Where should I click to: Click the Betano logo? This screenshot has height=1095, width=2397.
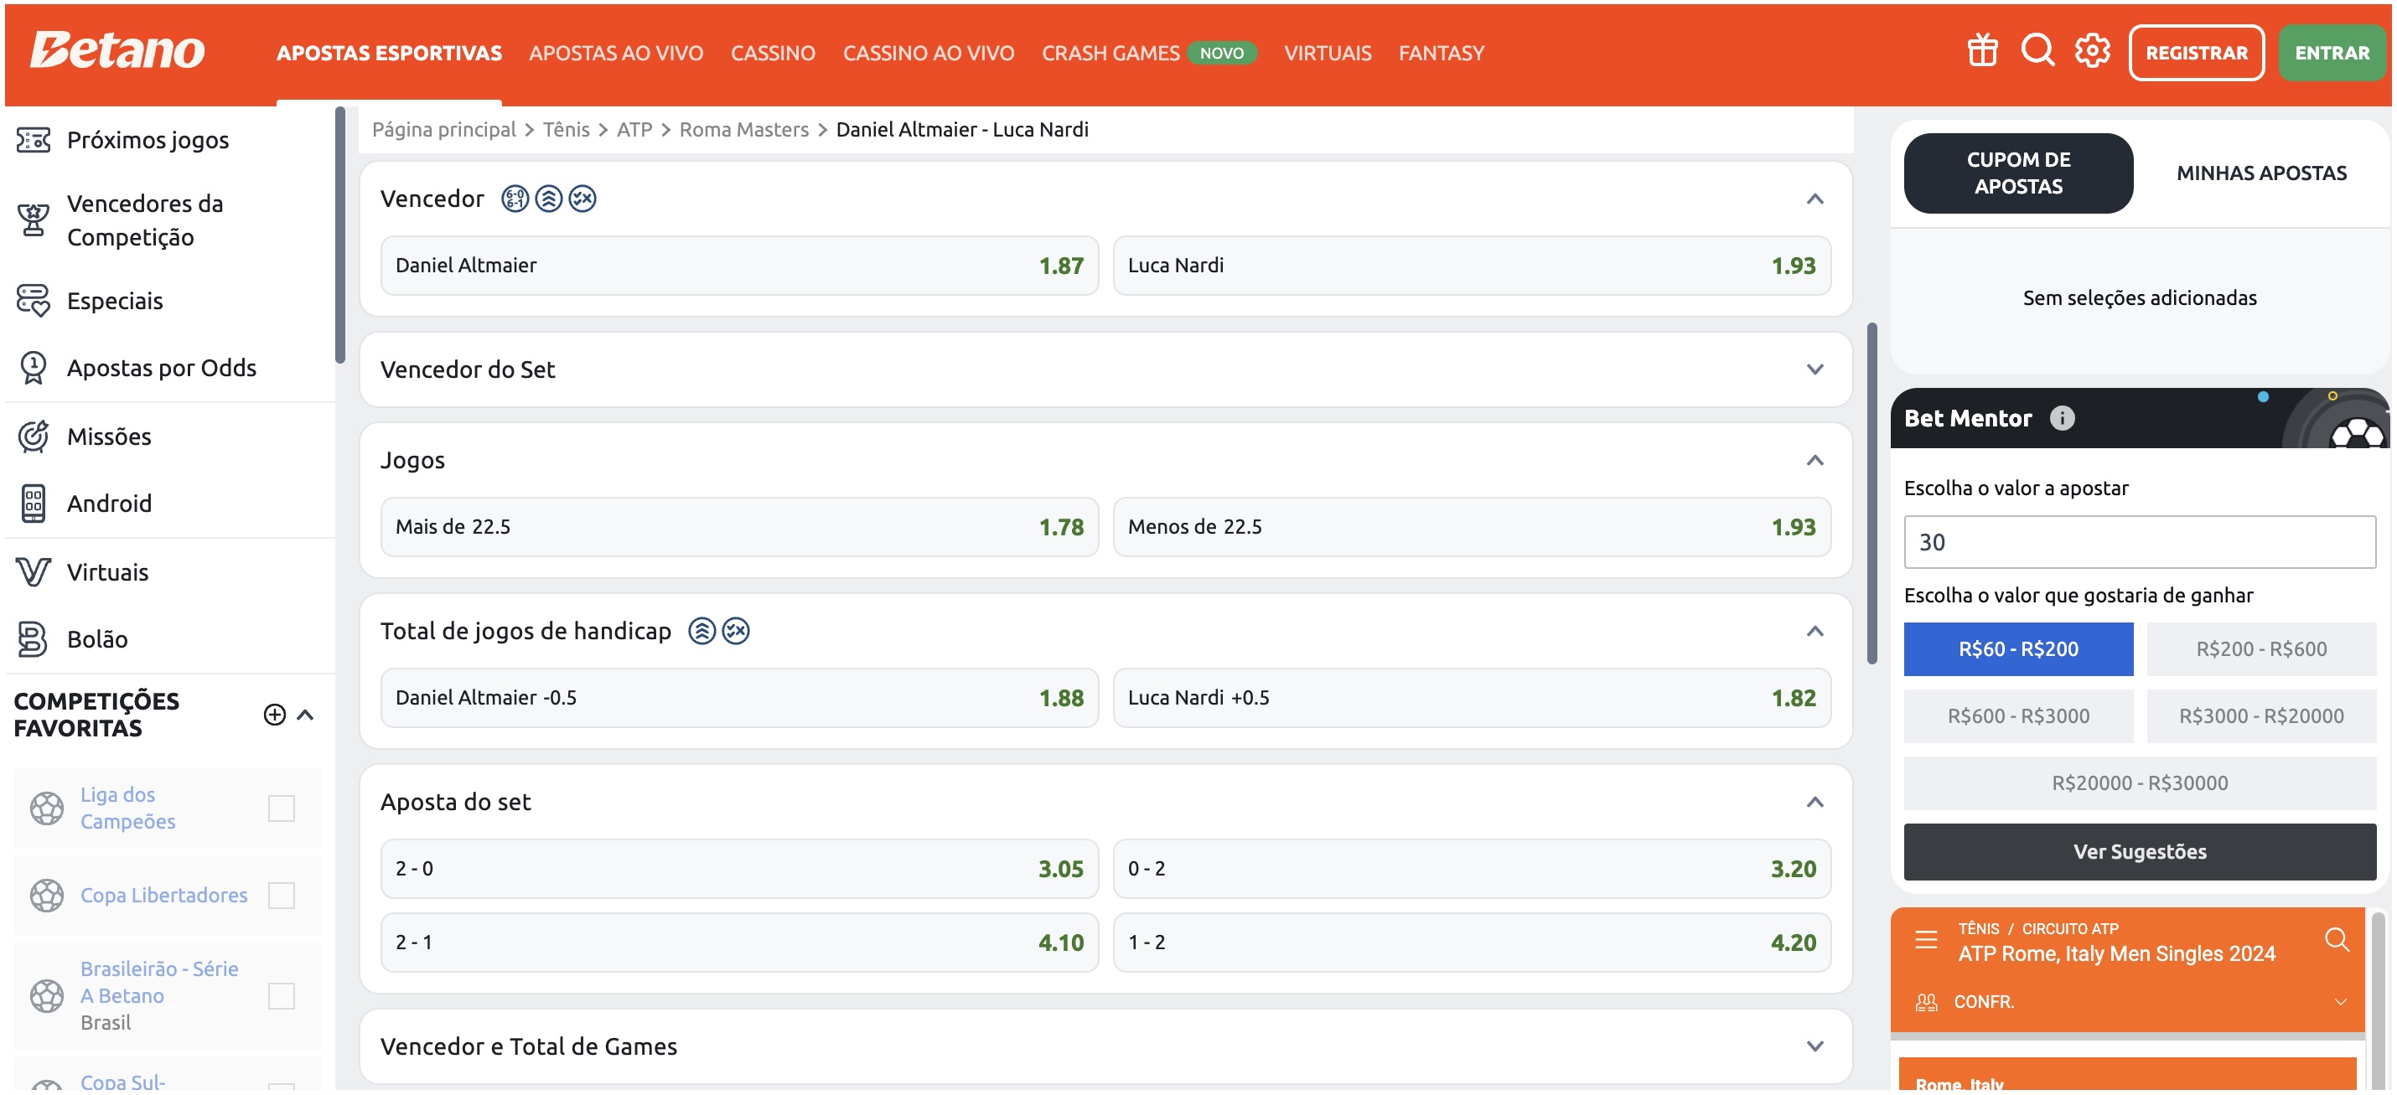[x=117, y=50]
